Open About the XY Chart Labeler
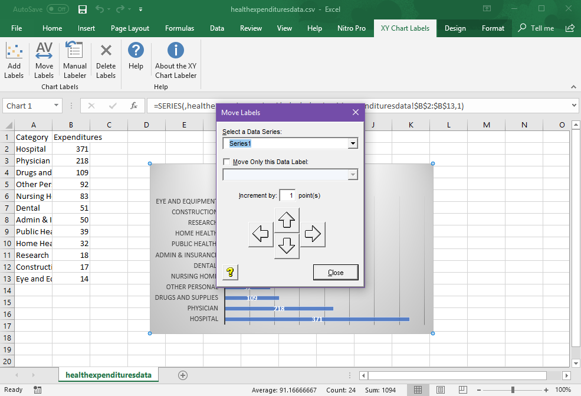This screenshot has width=581, height=396. pyautogui.click(x=175, y=58)
